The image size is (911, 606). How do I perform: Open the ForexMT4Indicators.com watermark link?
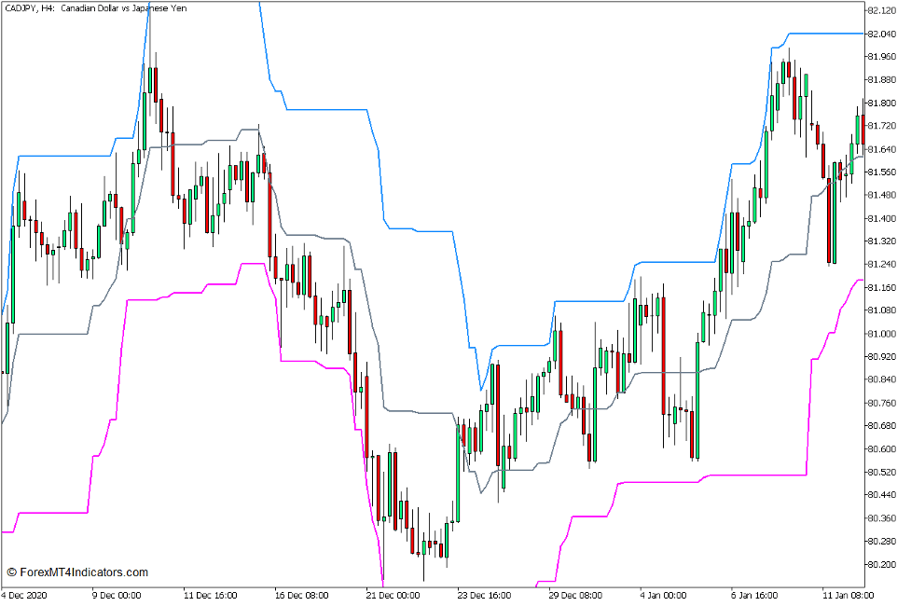pos(77,572)
